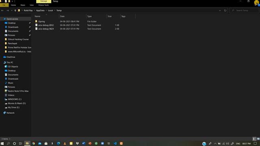
Task: Select the Manage contextual tab
Action: tap(43, 1)
